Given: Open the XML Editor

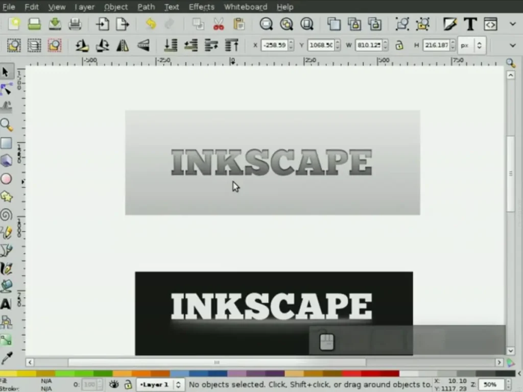Looking at the screenshot, I should pyautogui.click(x=490, y=24).
